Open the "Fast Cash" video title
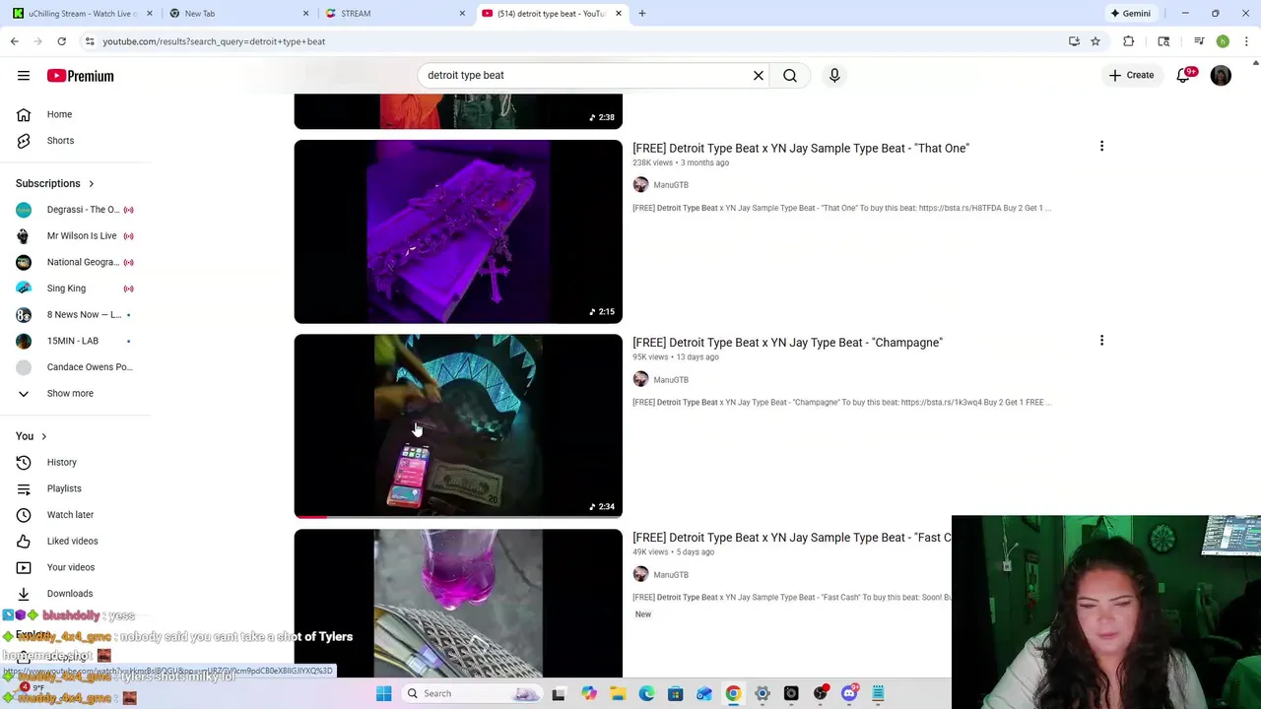The image size is (1261, 709). [x=792, y=538]
